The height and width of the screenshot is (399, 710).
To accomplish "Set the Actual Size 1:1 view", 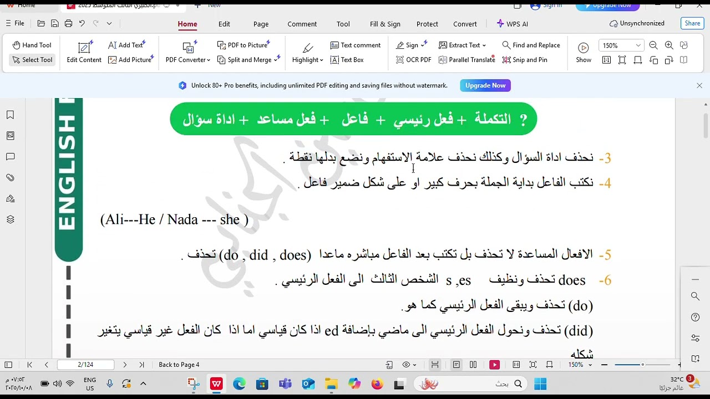I will point(606,60).
